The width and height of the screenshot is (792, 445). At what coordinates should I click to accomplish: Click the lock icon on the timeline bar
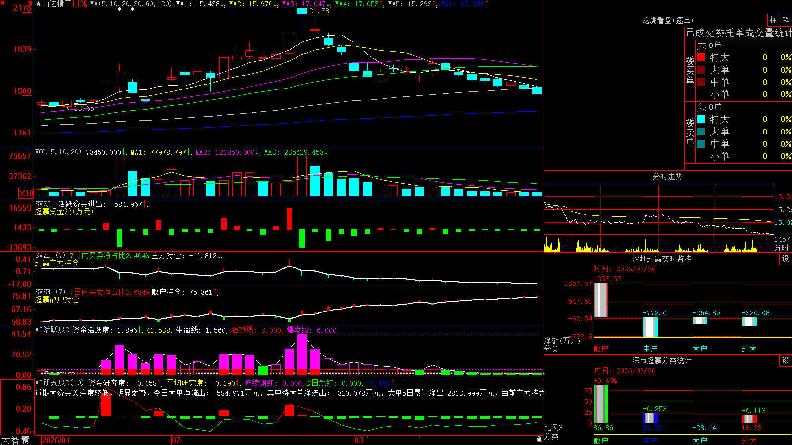(x=540, y=439)
